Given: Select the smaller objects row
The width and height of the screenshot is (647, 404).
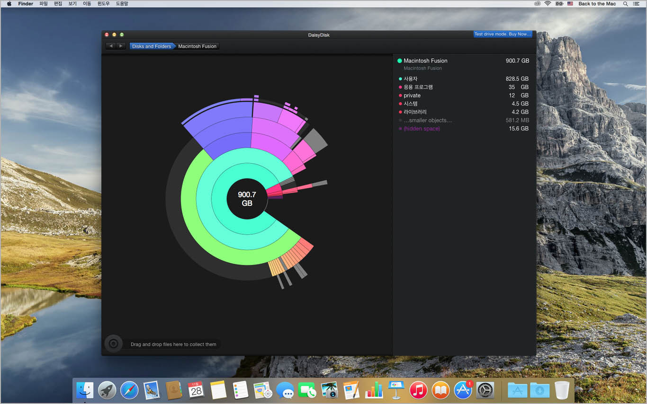Looking at the screenshot, I should click(464, 120).
